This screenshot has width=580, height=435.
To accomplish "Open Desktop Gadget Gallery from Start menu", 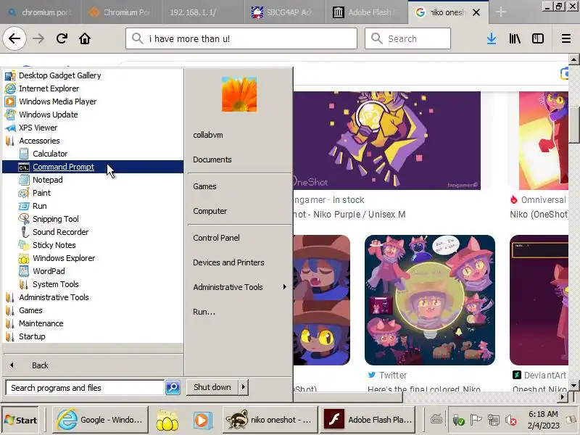I will click(x=93, y=75).
